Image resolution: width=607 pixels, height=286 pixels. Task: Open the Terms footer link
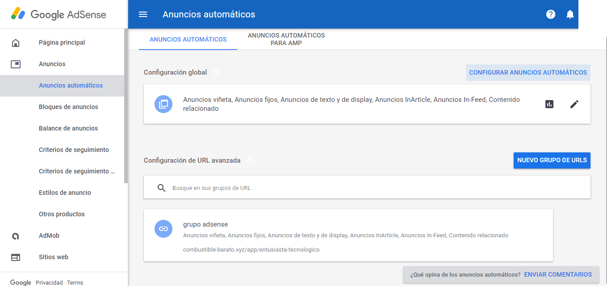pyautogui.click(x=75, y=282)
